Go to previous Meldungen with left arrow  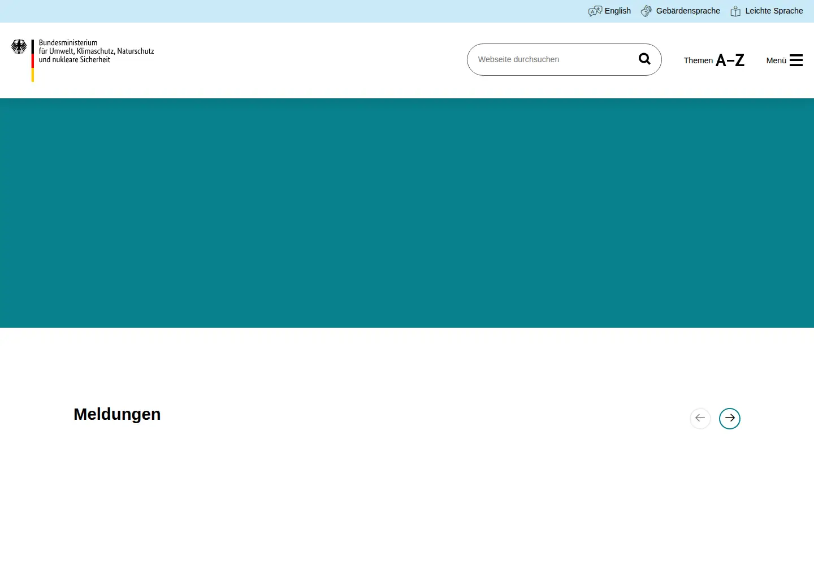pos(700,419)
